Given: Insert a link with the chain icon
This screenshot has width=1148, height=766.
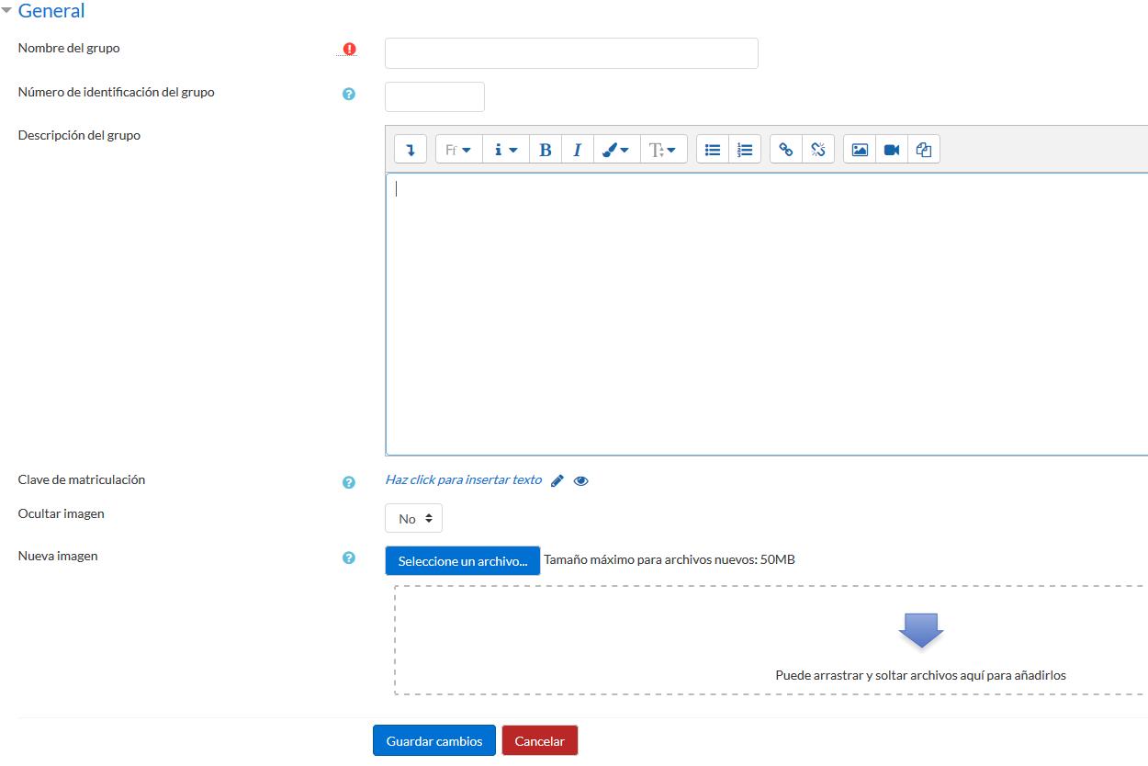Looking at the screenshot, I should coord(786,149).
